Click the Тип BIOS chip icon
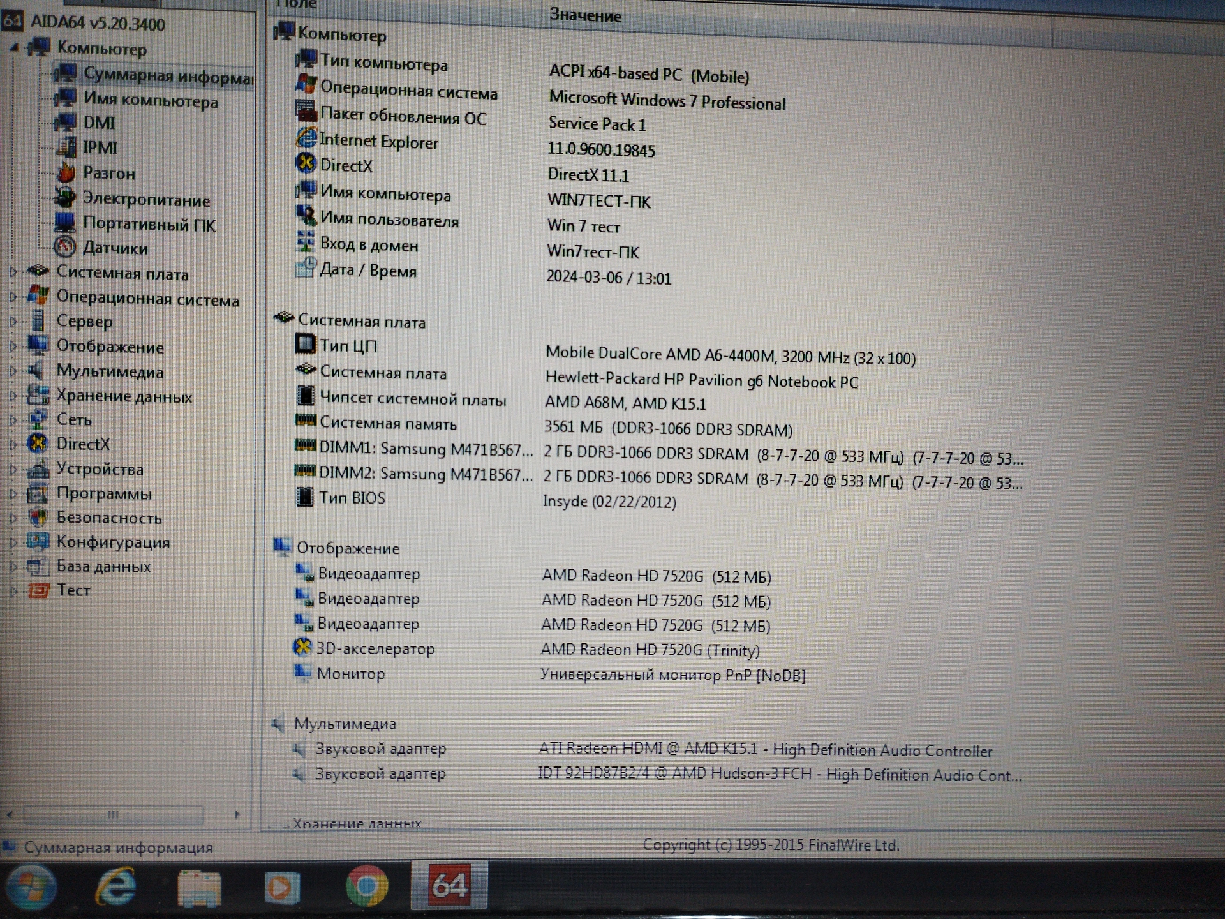This screenshot has height=919, width=1225. coord(306,497)
